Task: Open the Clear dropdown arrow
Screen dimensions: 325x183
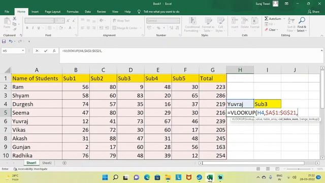Action: [277, 30]
